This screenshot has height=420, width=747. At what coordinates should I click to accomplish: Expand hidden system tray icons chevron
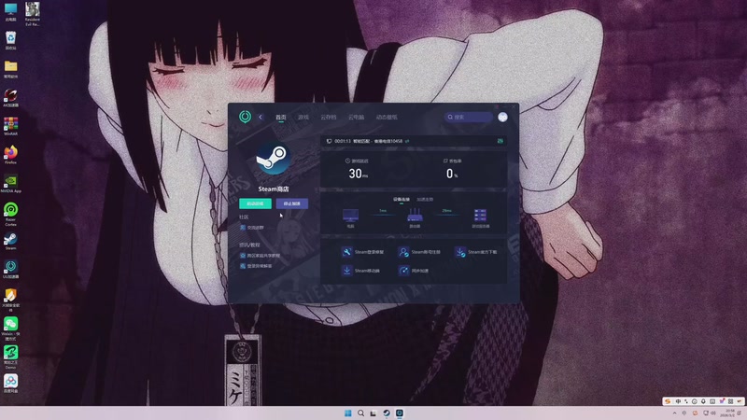pos(674,413)
